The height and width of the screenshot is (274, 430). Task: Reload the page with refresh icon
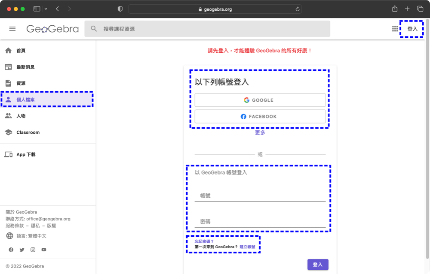tap(297, 9)
